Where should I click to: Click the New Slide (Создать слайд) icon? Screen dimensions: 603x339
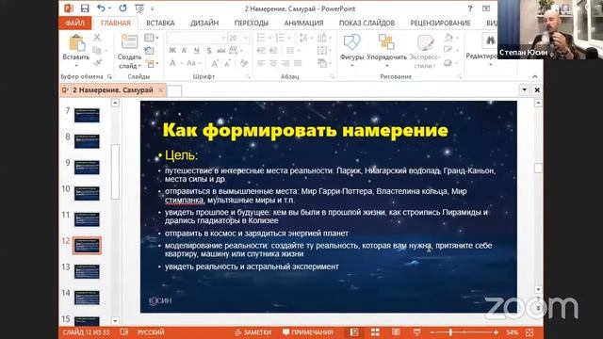(x=129, y=41)
